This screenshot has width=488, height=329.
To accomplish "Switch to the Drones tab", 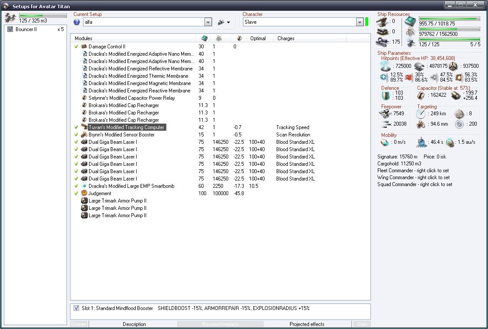I will (x=79, y=324).
